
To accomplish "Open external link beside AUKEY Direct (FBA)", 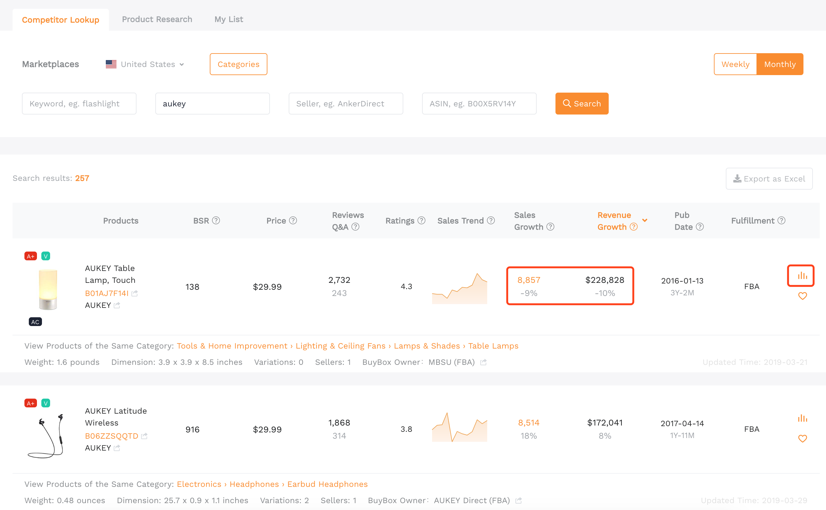I will point(519,500).
